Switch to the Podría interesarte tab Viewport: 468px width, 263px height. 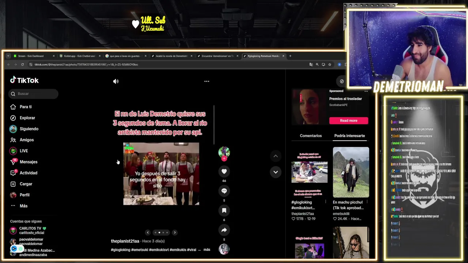click(x=350, y=136)
